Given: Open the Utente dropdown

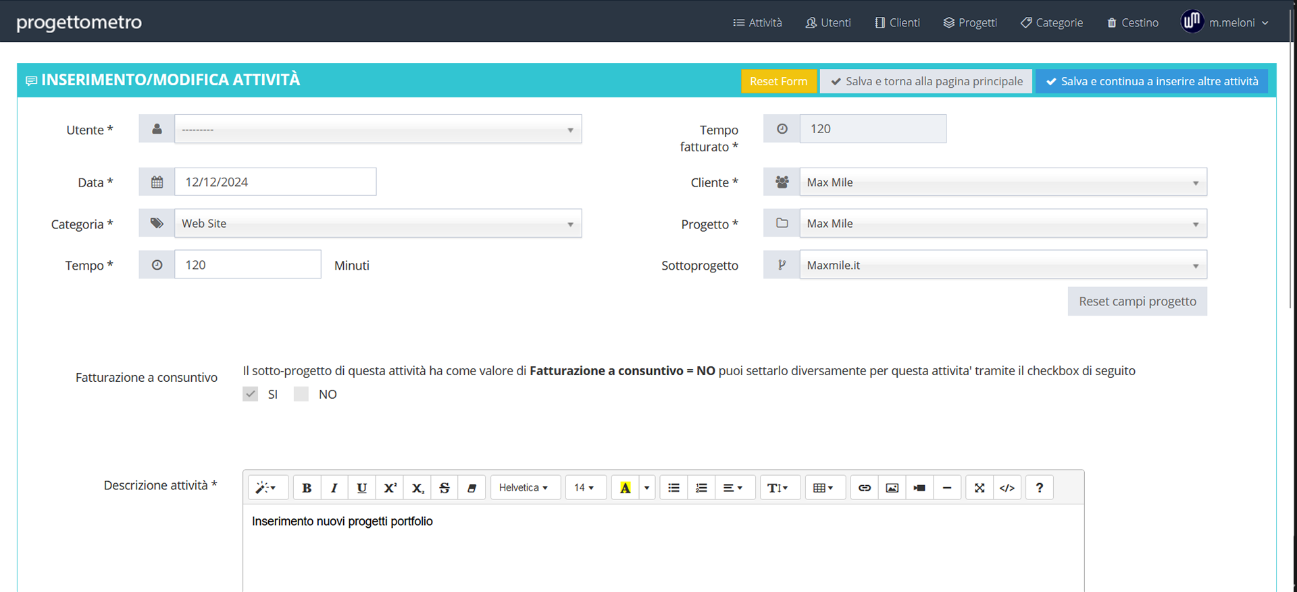Looking at the screenshot, I should pyautogui.click(x=378, y=129).
